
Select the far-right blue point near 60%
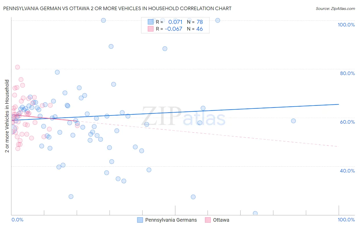[293, 121]
